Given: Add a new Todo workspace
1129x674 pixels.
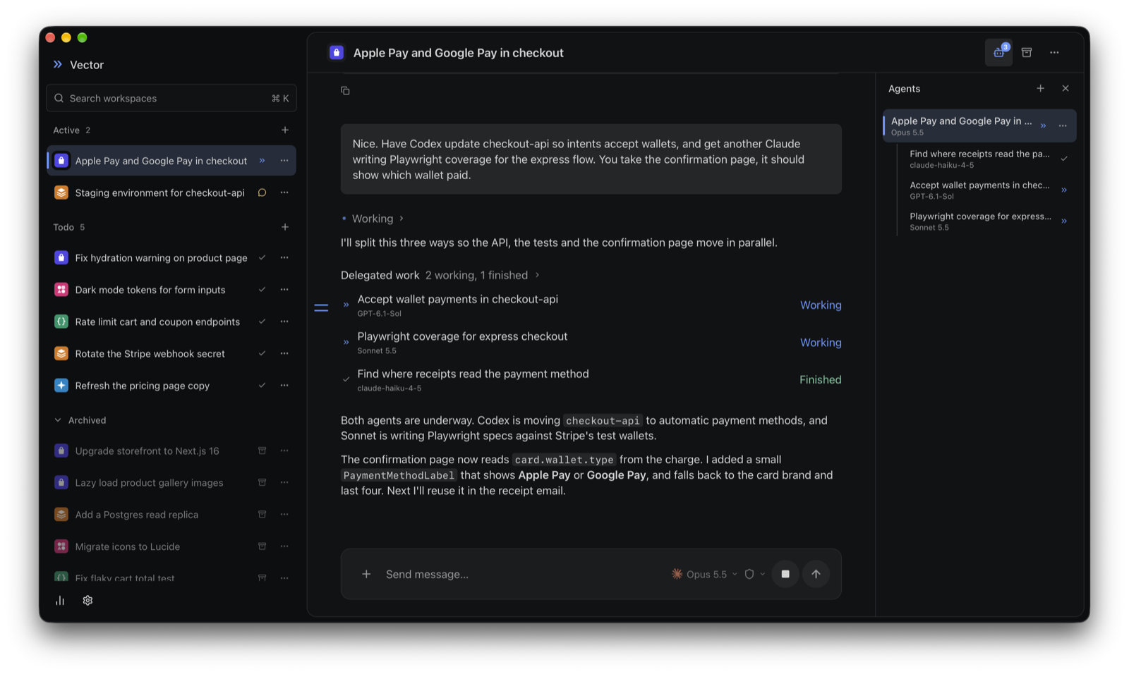Looking at the screenshot, I should [285, 227].
